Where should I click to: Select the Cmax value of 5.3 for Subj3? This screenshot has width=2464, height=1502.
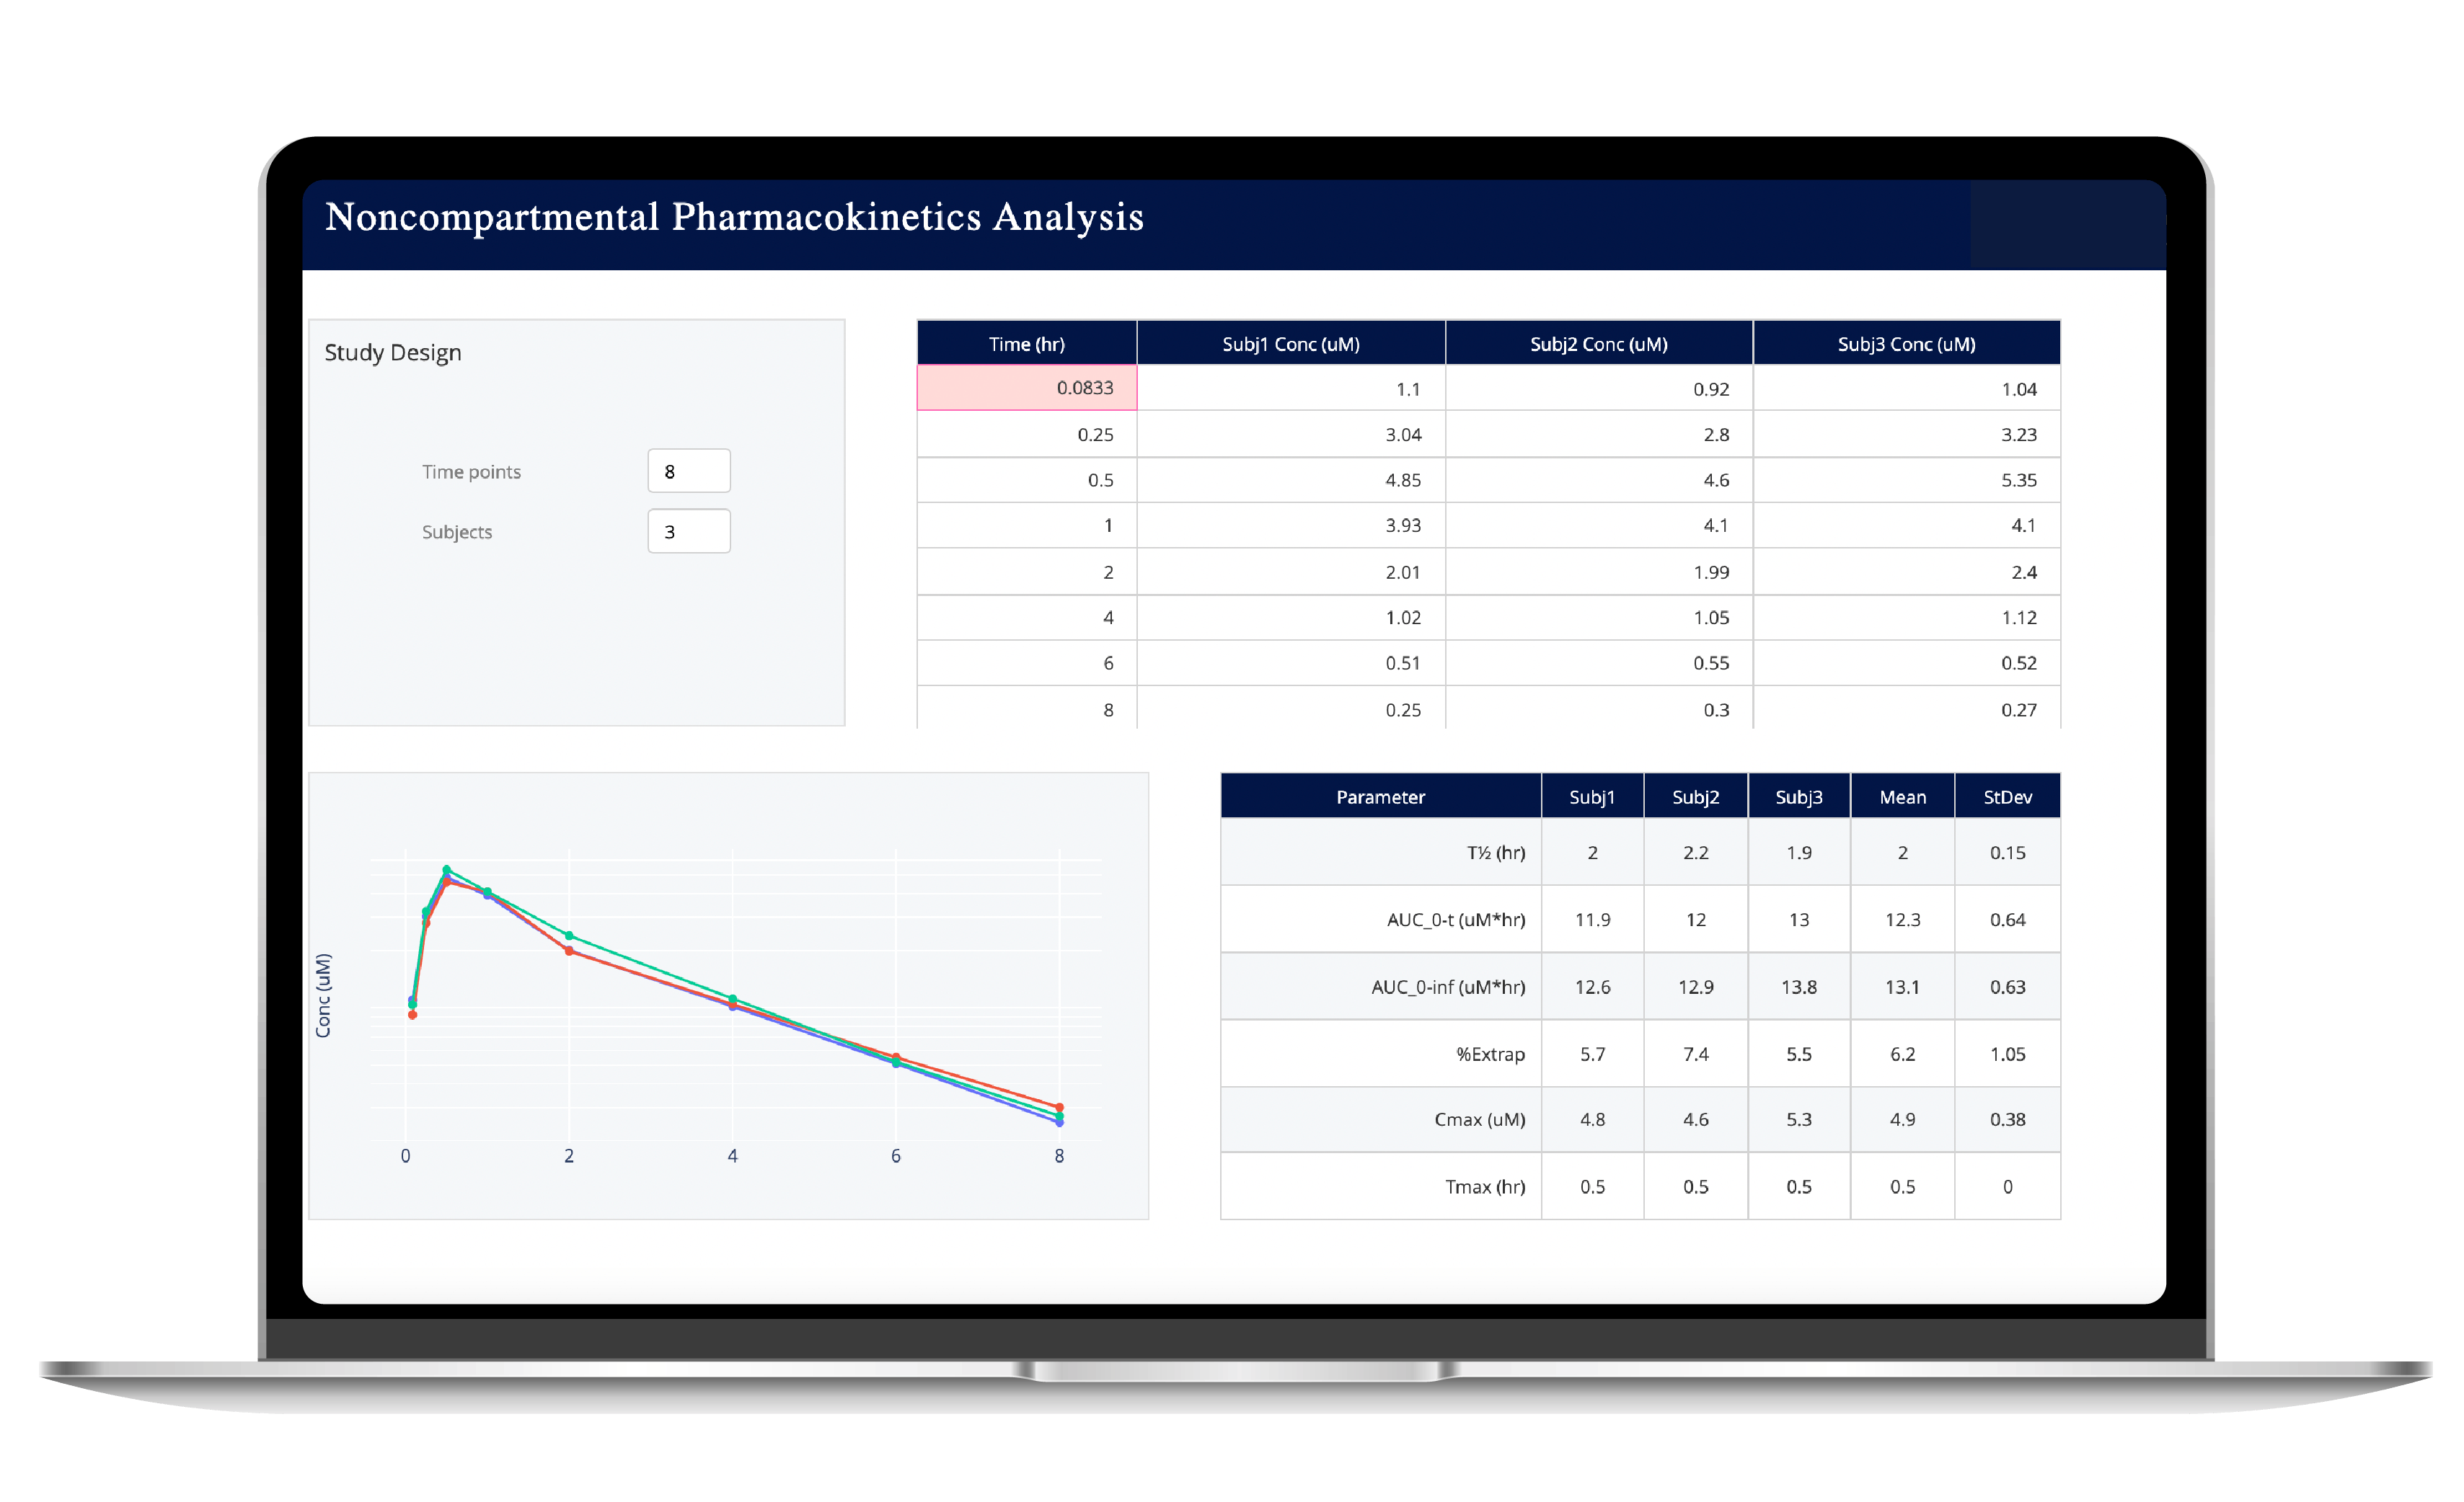coord(1798,1119)
